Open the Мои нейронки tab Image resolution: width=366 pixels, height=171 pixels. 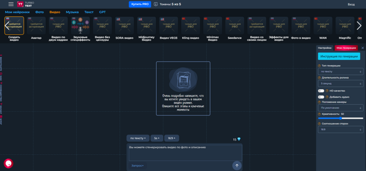click(x=17, y=12)
